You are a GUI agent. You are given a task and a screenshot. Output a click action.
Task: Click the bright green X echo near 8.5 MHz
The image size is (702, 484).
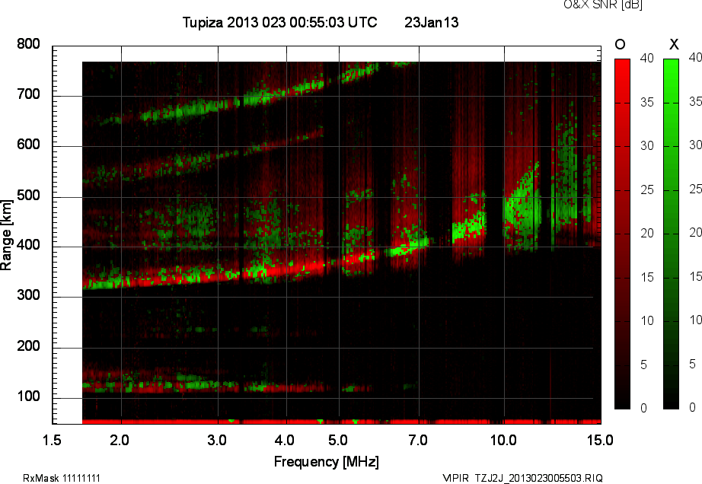pos(467,228)
